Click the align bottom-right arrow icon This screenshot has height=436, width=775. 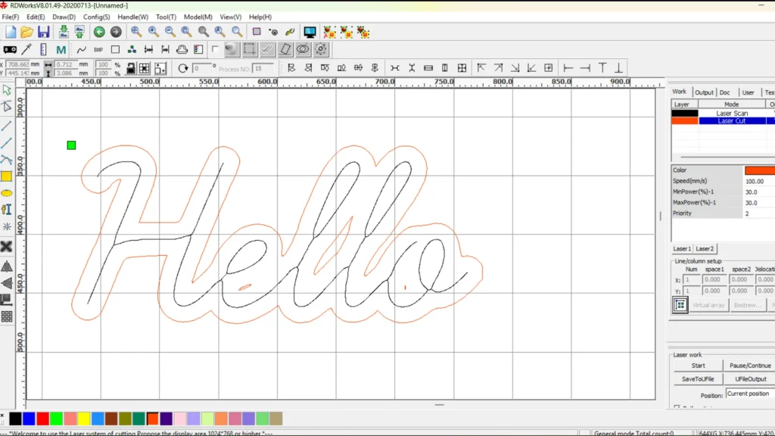tap(515, 67)
